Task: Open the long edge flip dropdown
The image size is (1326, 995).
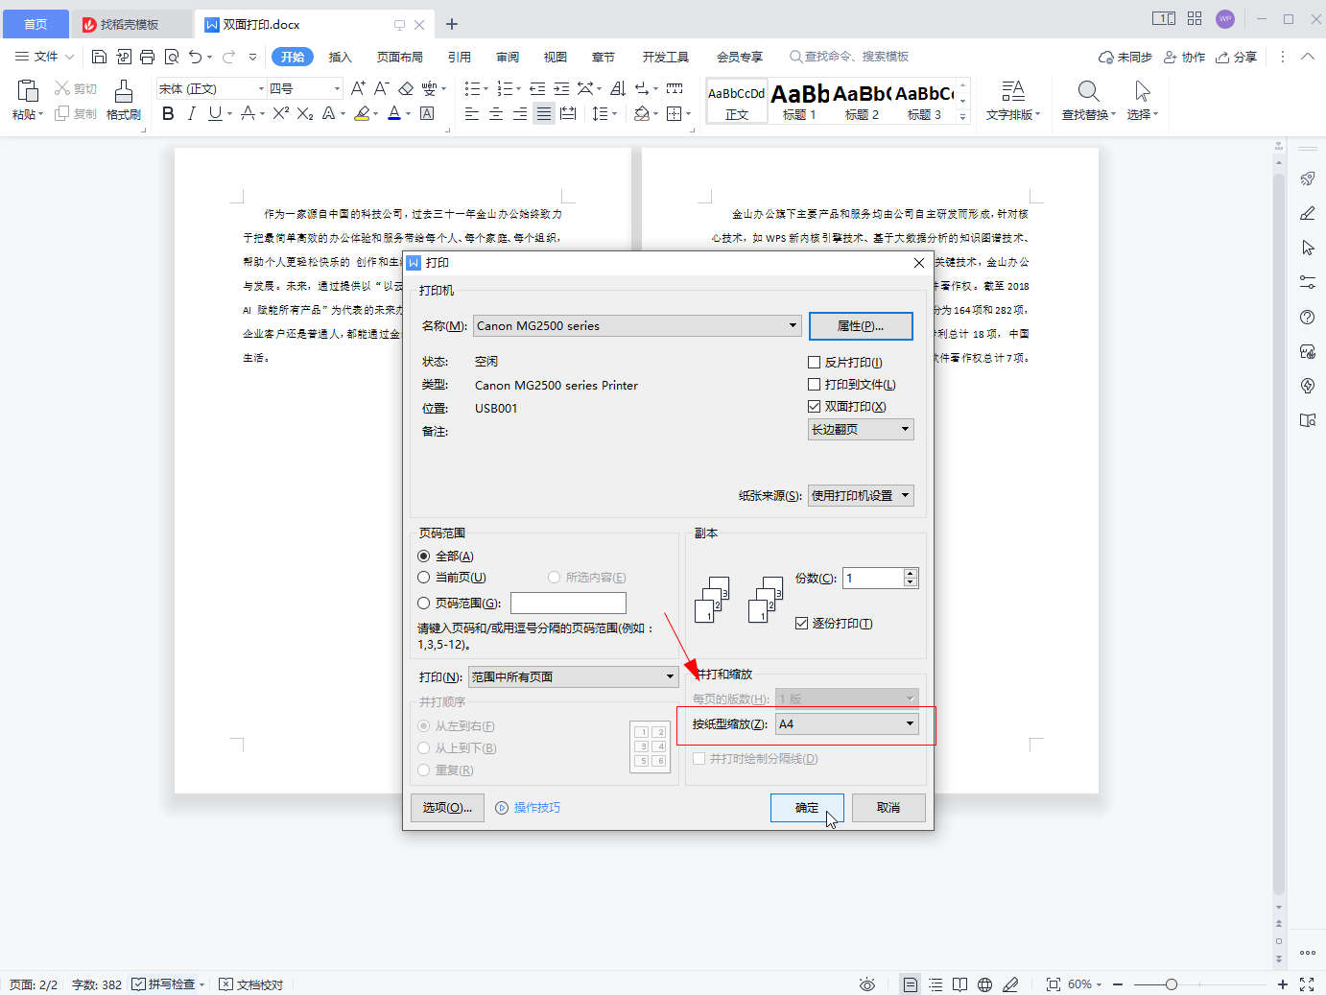Action: pyautogui.click(x=861, y=429)
